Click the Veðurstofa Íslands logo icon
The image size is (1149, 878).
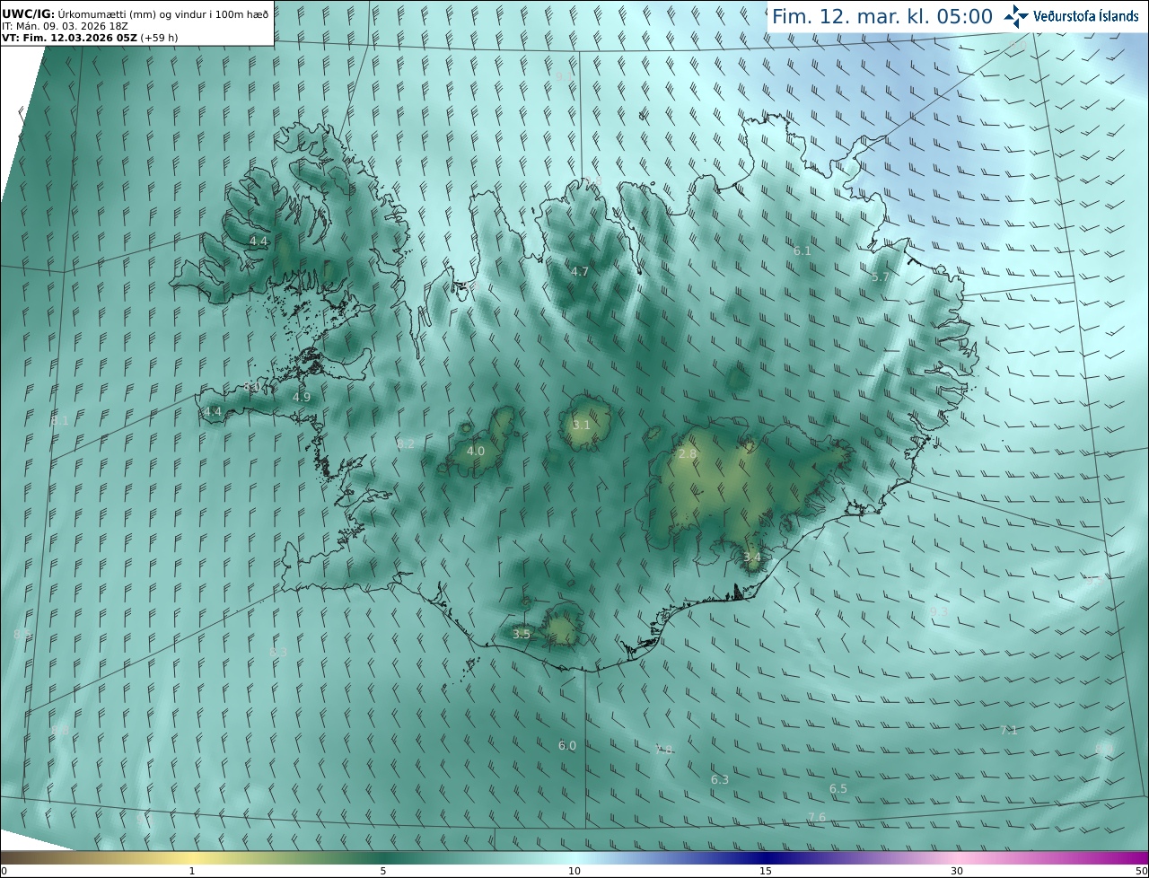coord(1016,16)
